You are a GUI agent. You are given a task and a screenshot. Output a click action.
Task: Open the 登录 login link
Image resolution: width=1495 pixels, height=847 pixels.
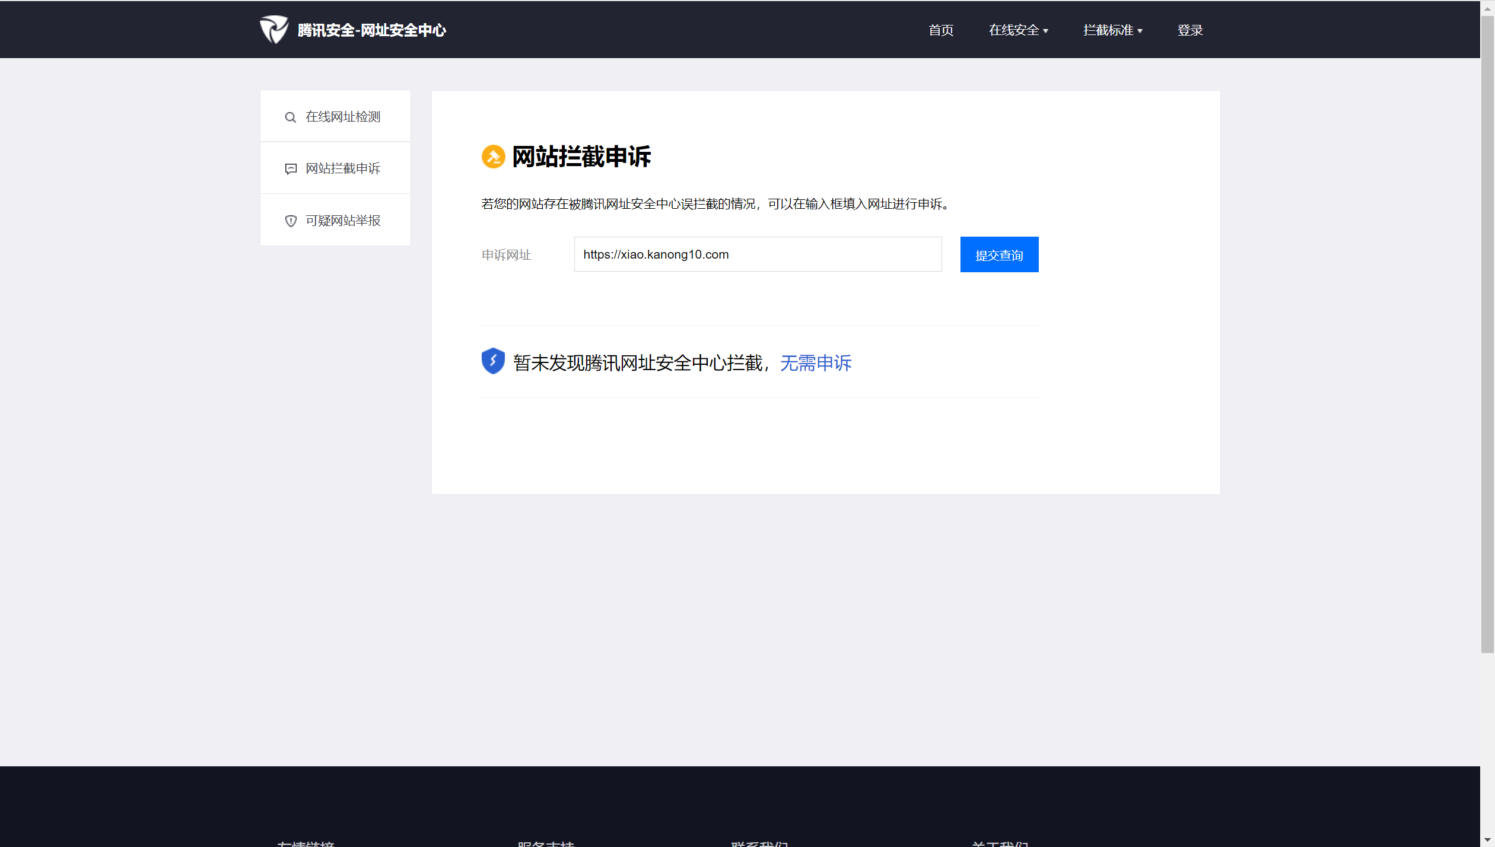click(1190, 30)
